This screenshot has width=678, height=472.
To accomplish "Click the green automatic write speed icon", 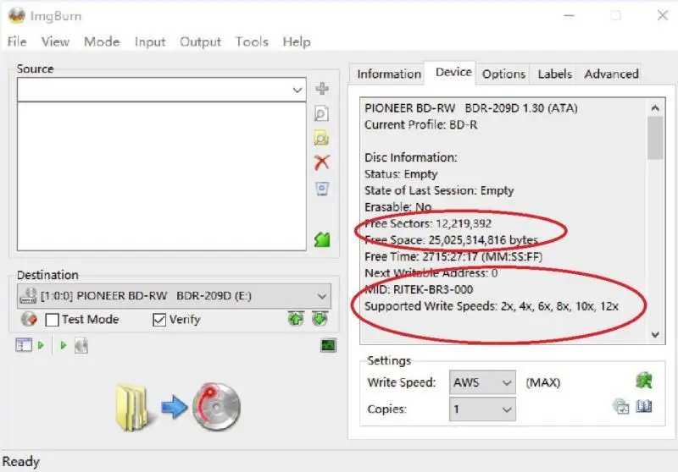I will click(x=644, y=381).
